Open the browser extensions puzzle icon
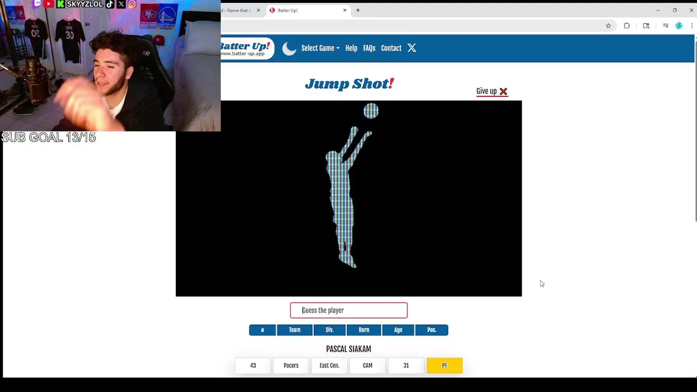 (627, 26)
